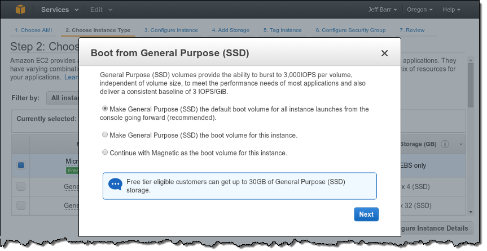Viewport: 487px width, 251px height.
Task: Close the Boot from General Purpose dialog
Action: coord(384,53)
